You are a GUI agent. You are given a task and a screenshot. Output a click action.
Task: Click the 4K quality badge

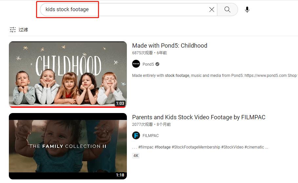136,156
